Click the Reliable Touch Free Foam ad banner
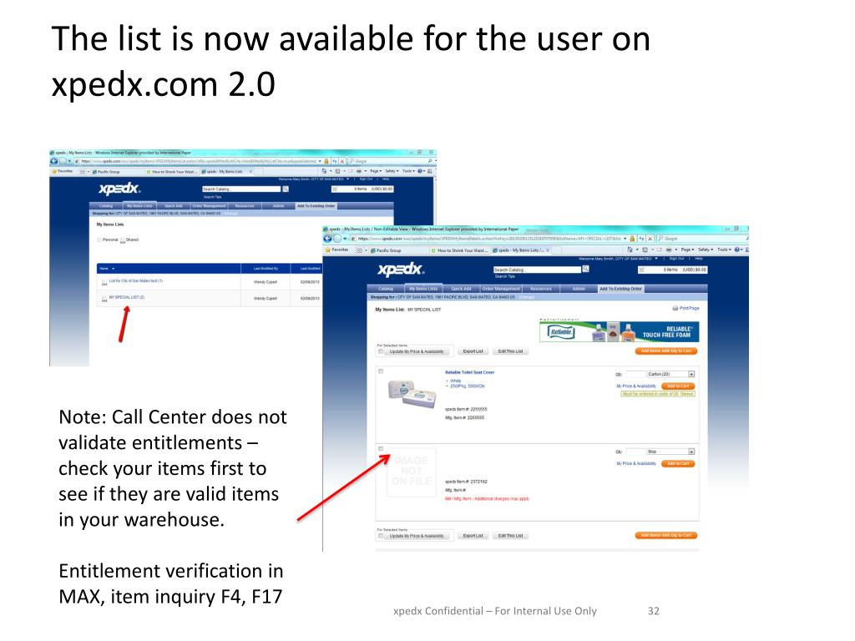855x641 pixels. 619,331
